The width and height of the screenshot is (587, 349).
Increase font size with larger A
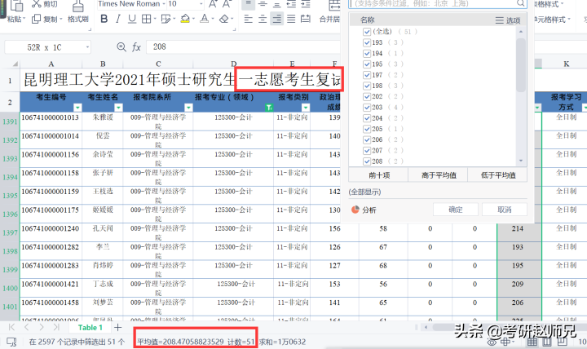(213, 4)
